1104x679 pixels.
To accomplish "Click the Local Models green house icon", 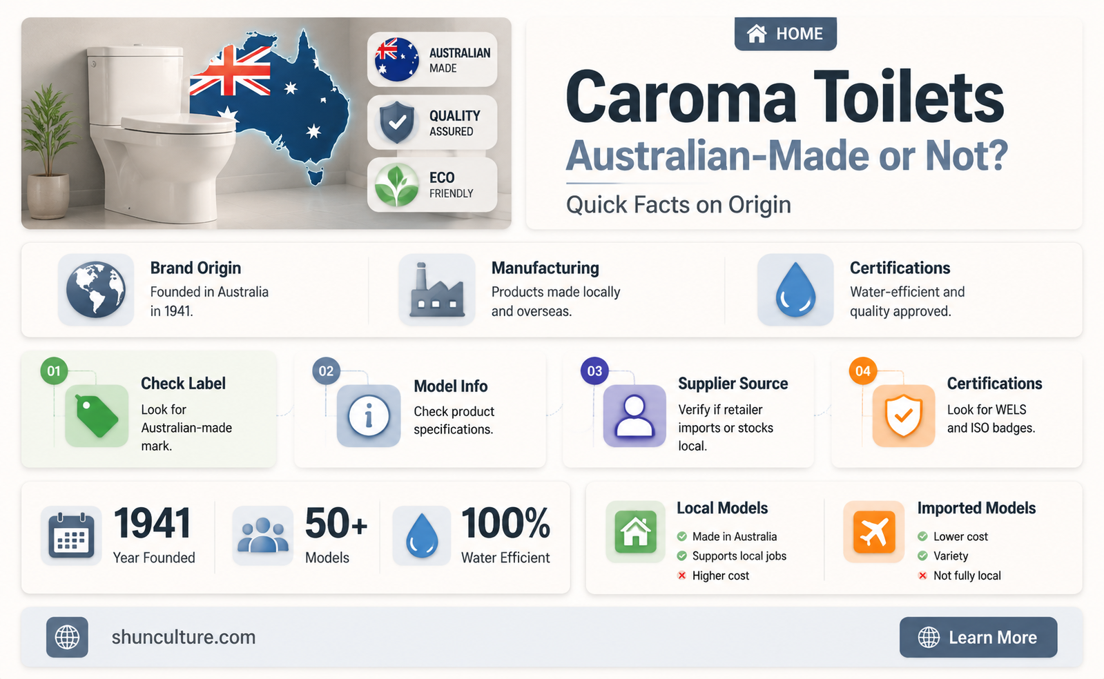I will [x=635, y=532].
